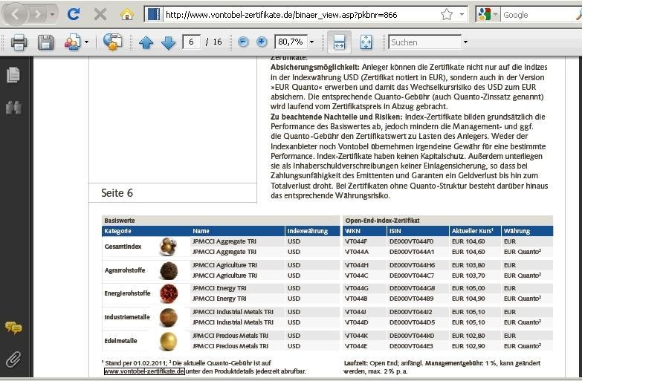Viewport: 669px width, 381px height.
Task: Click ISIN DE000VT044K0
Action: coord(412,336)
